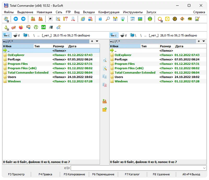Click the command line input field
The image size is (209, 180).
click(x=139, y=168)
